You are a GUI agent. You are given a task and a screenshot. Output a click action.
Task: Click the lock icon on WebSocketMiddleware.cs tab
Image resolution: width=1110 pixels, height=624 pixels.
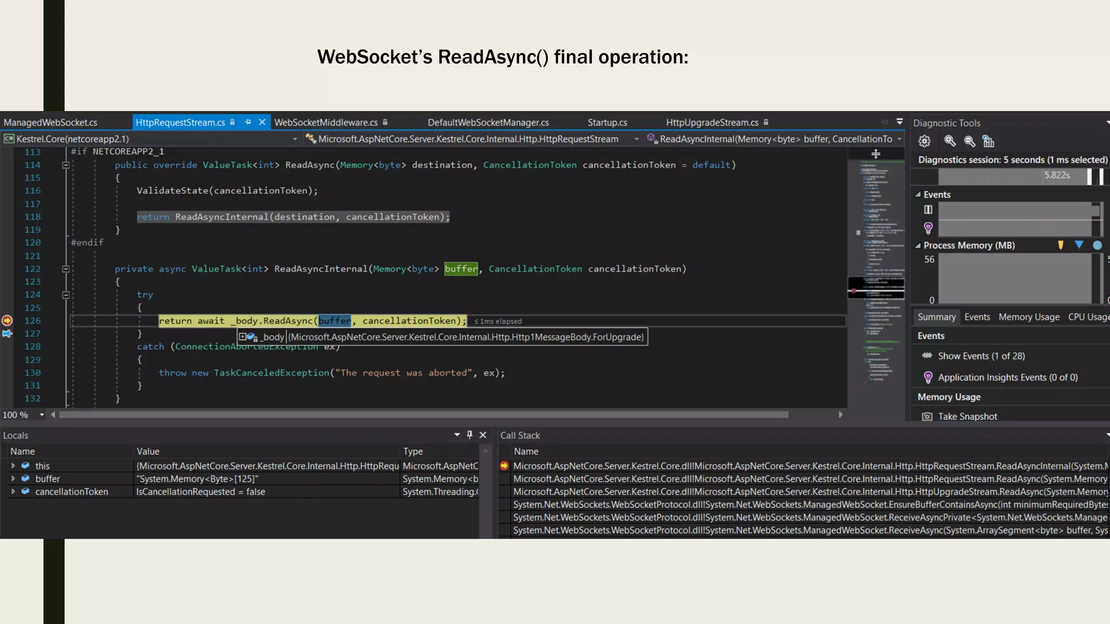click(x=385, y=122)
